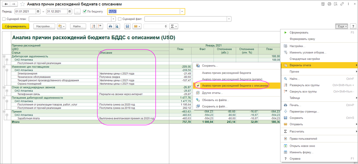
Task: Collapse the Дебиторская задолженность group
Action: [4, 56]
